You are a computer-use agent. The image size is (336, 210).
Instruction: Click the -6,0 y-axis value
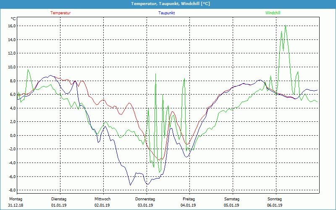click(x=12, y=176)
